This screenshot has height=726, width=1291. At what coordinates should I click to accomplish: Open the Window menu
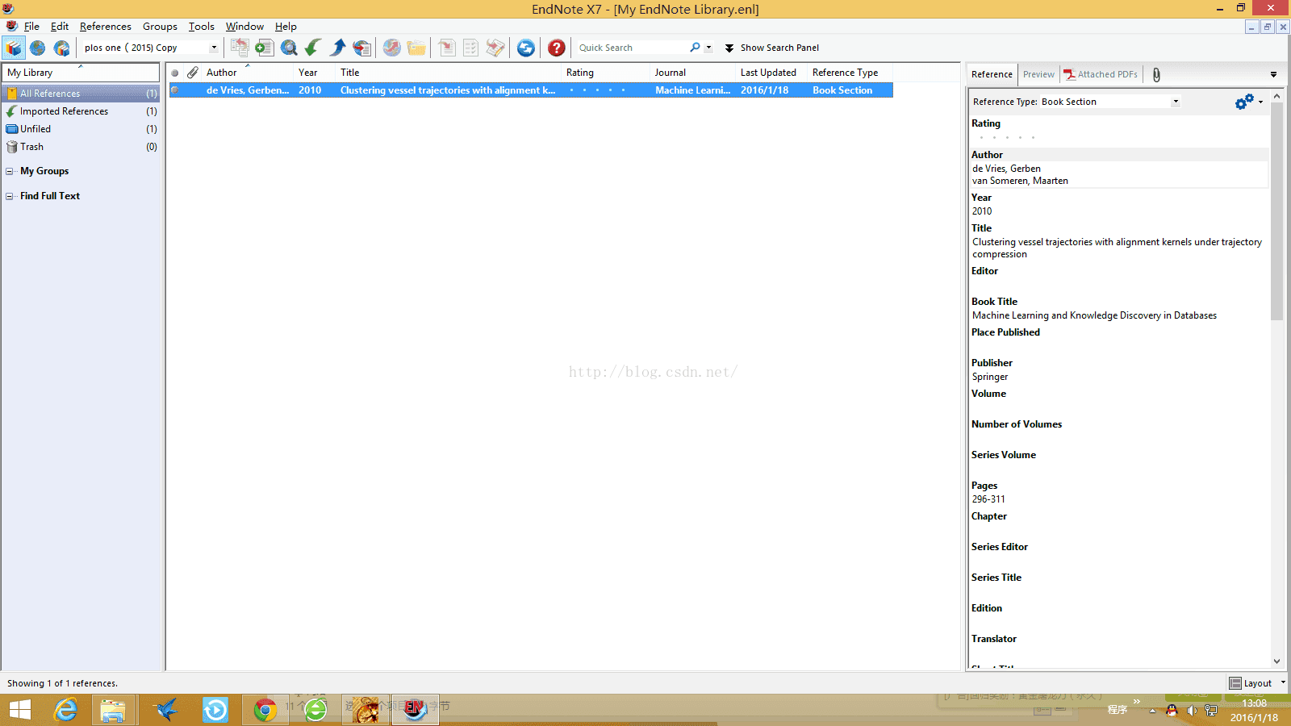coord(244,27)
